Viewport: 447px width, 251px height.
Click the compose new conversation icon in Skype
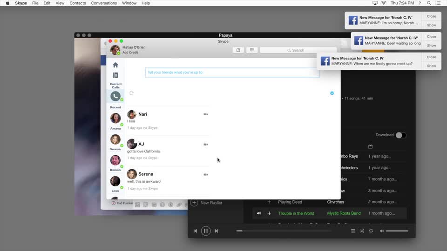pos(238,50)
